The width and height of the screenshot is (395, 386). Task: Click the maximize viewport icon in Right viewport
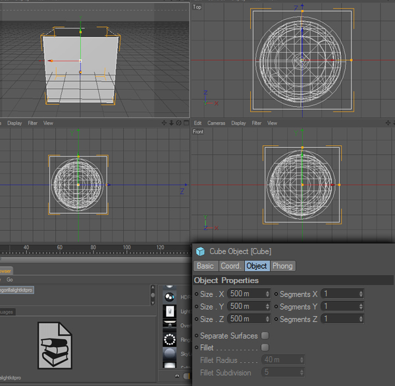pyautogui.click(x=186, y=123)
